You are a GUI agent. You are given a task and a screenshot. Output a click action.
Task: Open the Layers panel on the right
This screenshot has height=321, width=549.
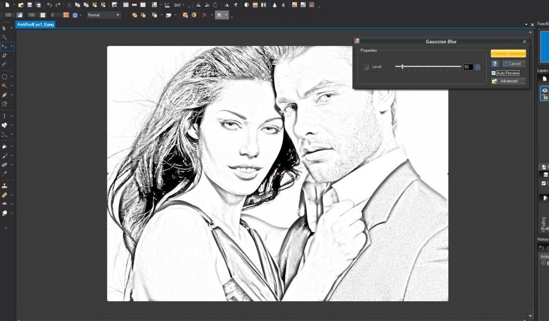tap(543, 70)
